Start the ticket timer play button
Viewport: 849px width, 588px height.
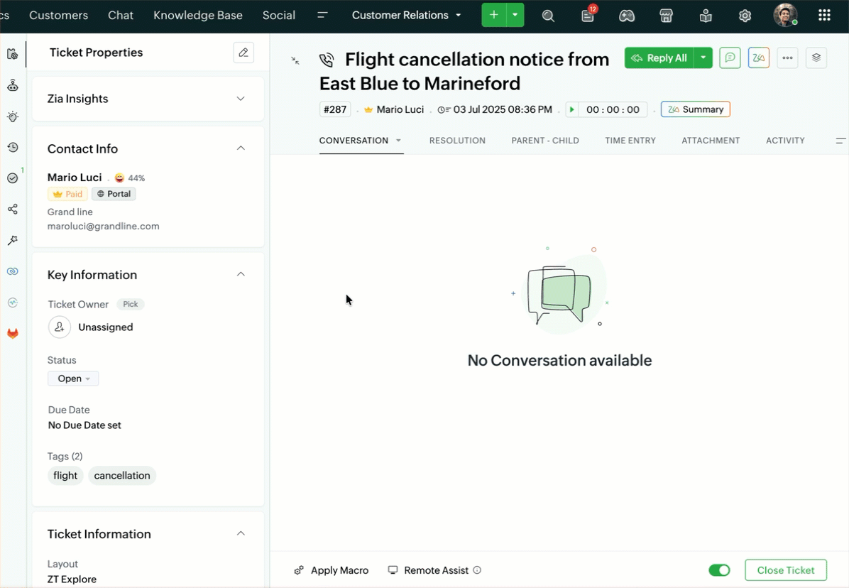[x=571, y=109]
